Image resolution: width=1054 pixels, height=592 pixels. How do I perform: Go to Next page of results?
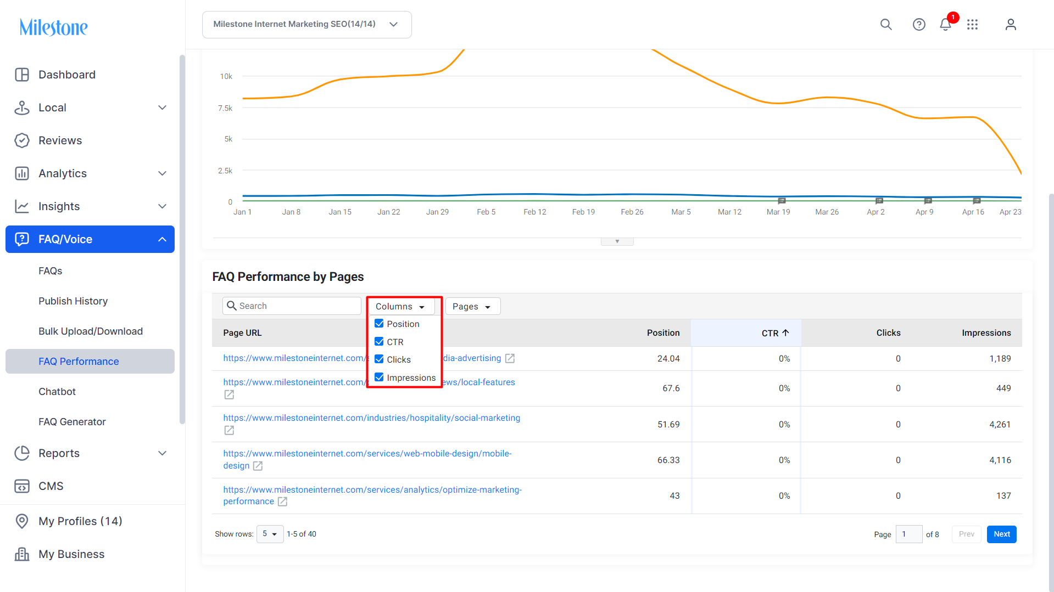(x=1001, y=534)
